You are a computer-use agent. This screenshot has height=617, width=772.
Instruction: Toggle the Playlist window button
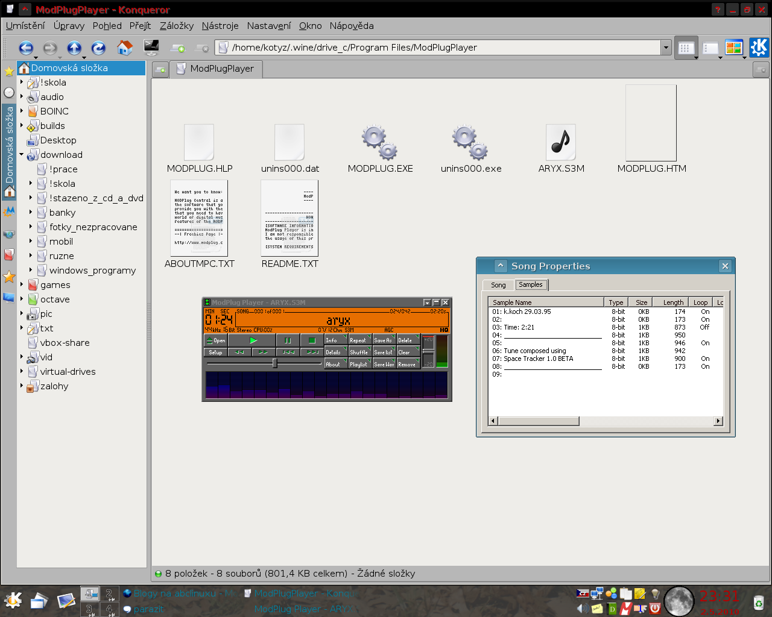[x=359, y=364]
